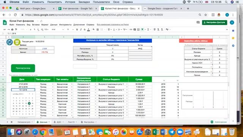Go to next month in calendar popup

point(33,94)
